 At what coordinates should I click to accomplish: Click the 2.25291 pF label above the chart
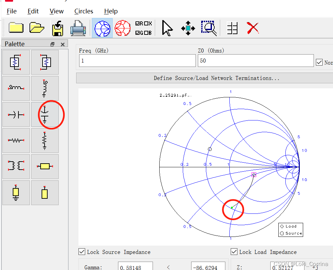[x=175, y=95]
